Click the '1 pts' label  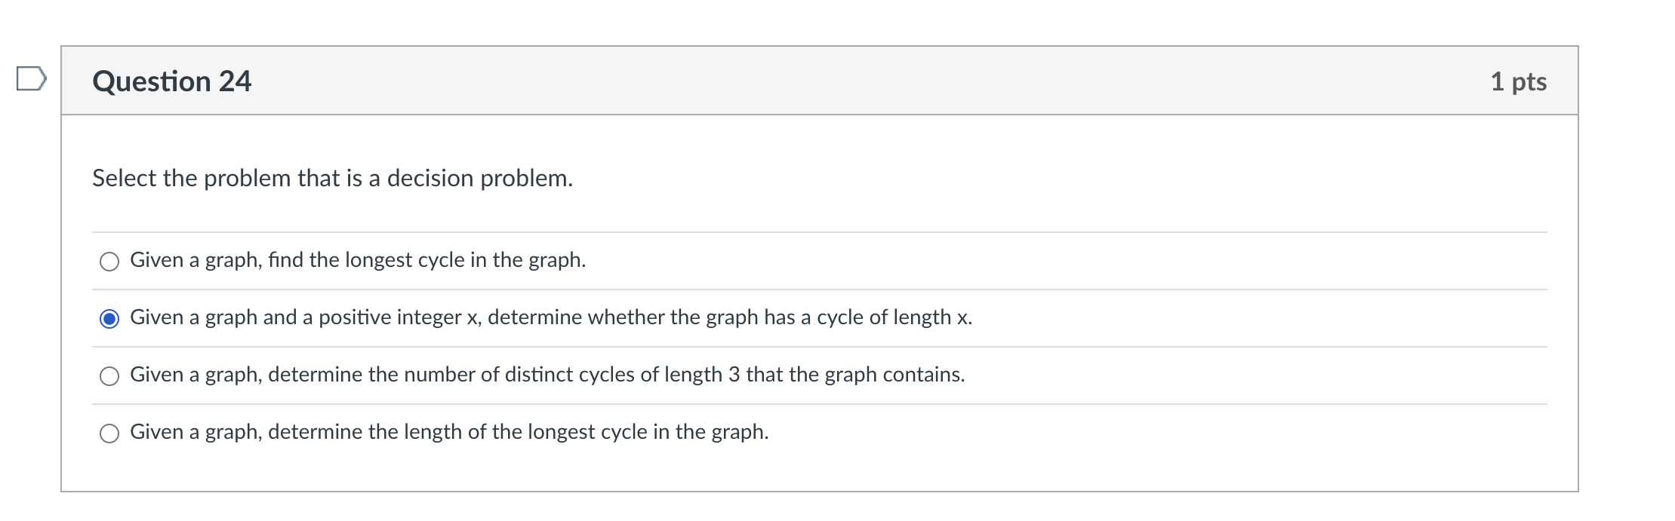[1518, 81]
